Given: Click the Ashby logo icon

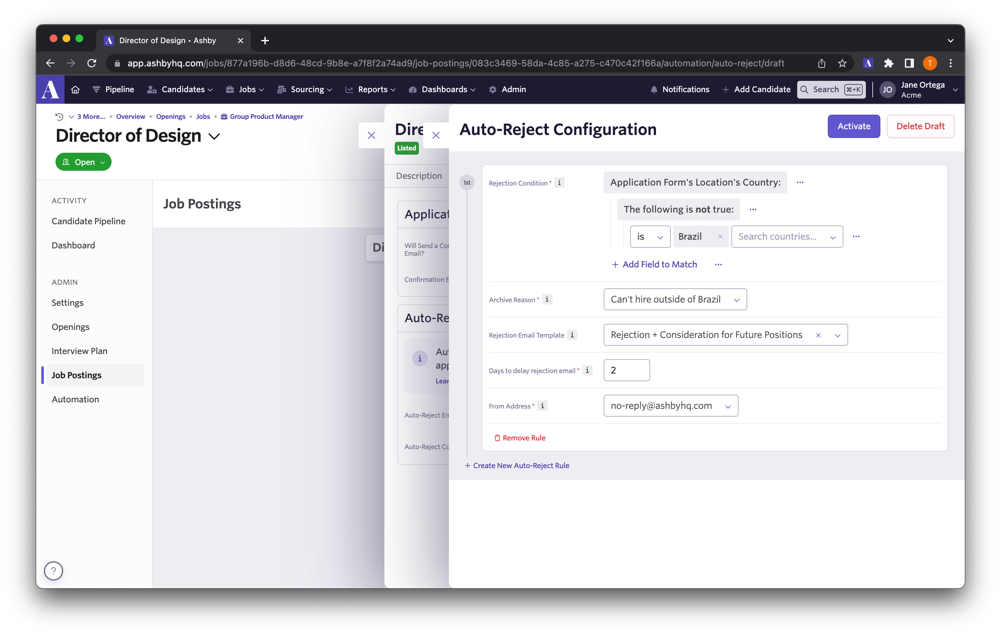Looking at the screenshot, I should tap(50, 89).
